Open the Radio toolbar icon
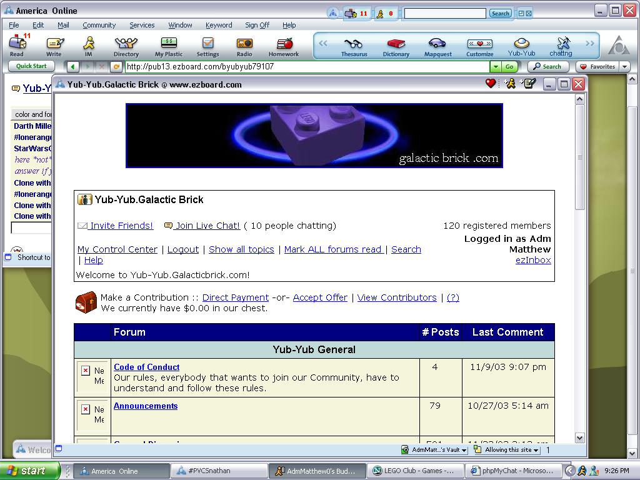The width and height of the screenshot is (640, 480). (x=244, y=46)
